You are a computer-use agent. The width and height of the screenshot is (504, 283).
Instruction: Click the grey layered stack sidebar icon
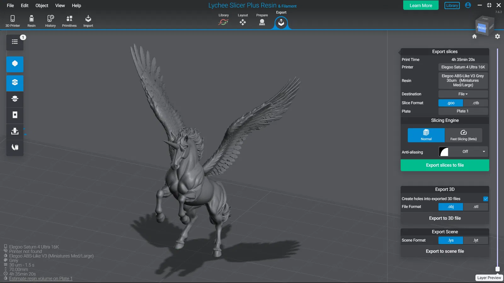[x=15, y=99]
